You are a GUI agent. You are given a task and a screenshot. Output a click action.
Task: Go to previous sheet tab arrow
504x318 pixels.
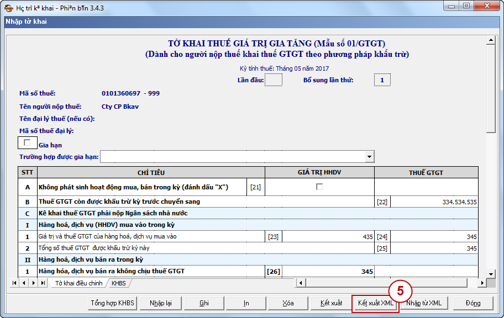click(23, 283)
